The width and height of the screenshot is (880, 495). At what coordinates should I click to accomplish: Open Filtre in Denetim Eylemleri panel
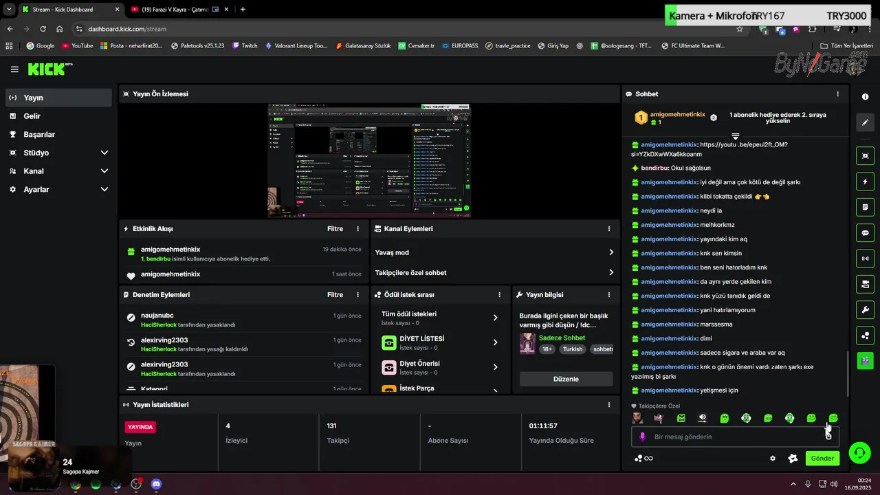tap(335, 295)
